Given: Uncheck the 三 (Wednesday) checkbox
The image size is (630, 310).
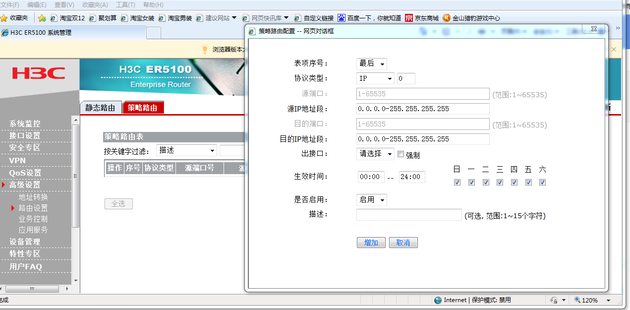Looking at the screenshot, I should pyautogui.click(x=500, y=182).
